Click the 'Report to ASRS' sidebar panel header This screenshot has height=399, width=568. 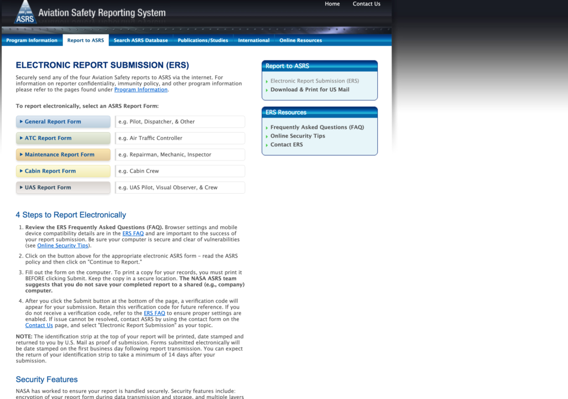tap(319, 66)
